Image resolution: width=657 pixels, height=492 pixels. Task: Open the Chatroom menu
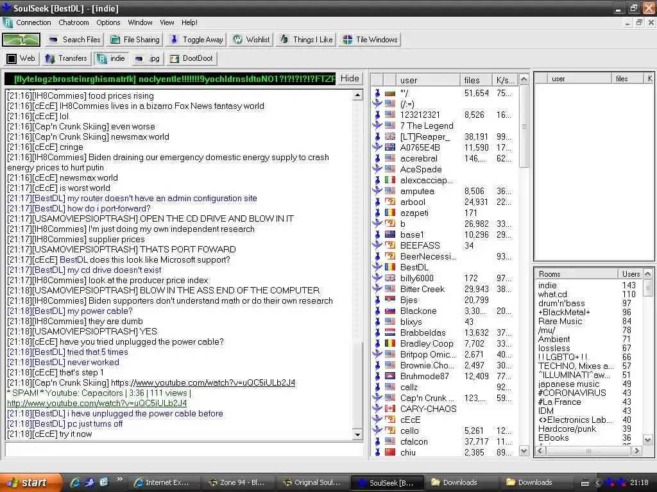click(74, 22)
